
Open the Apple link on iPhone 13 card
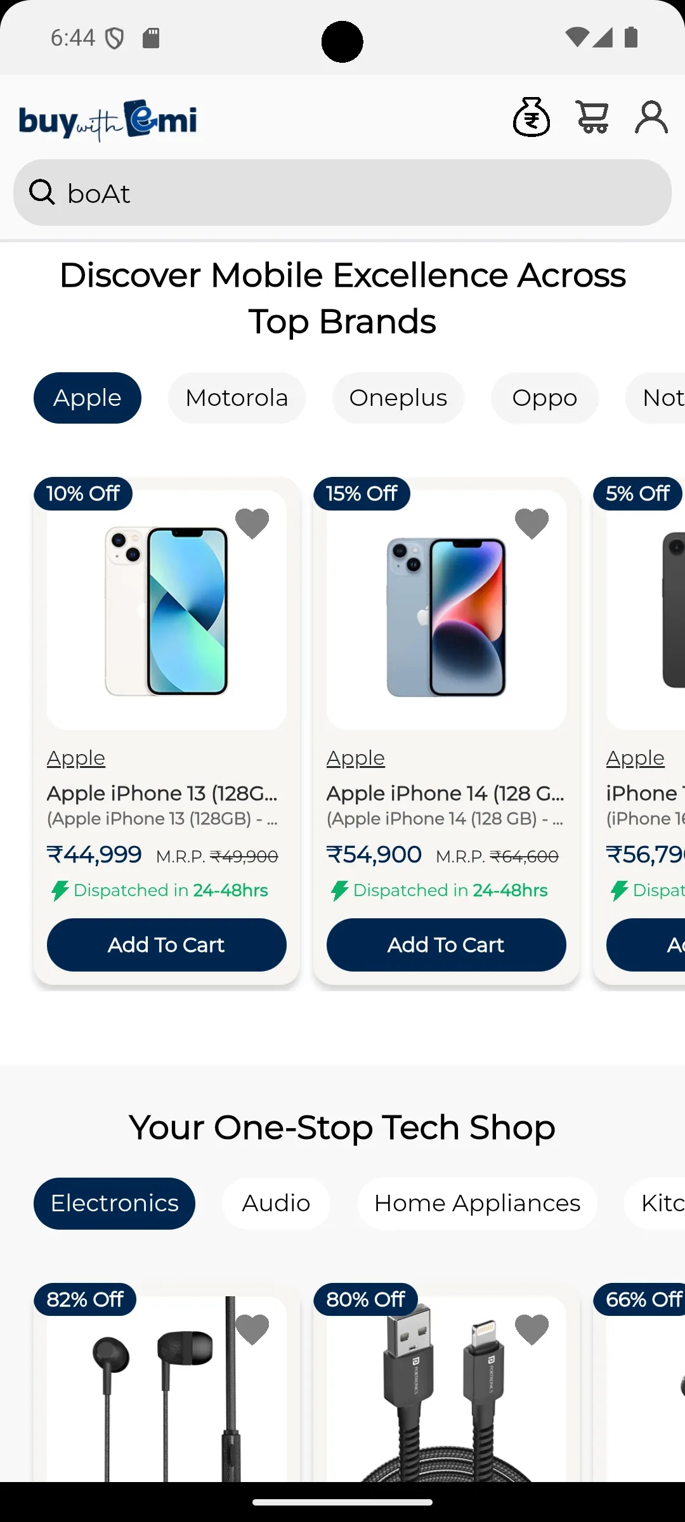click(75, 757)
